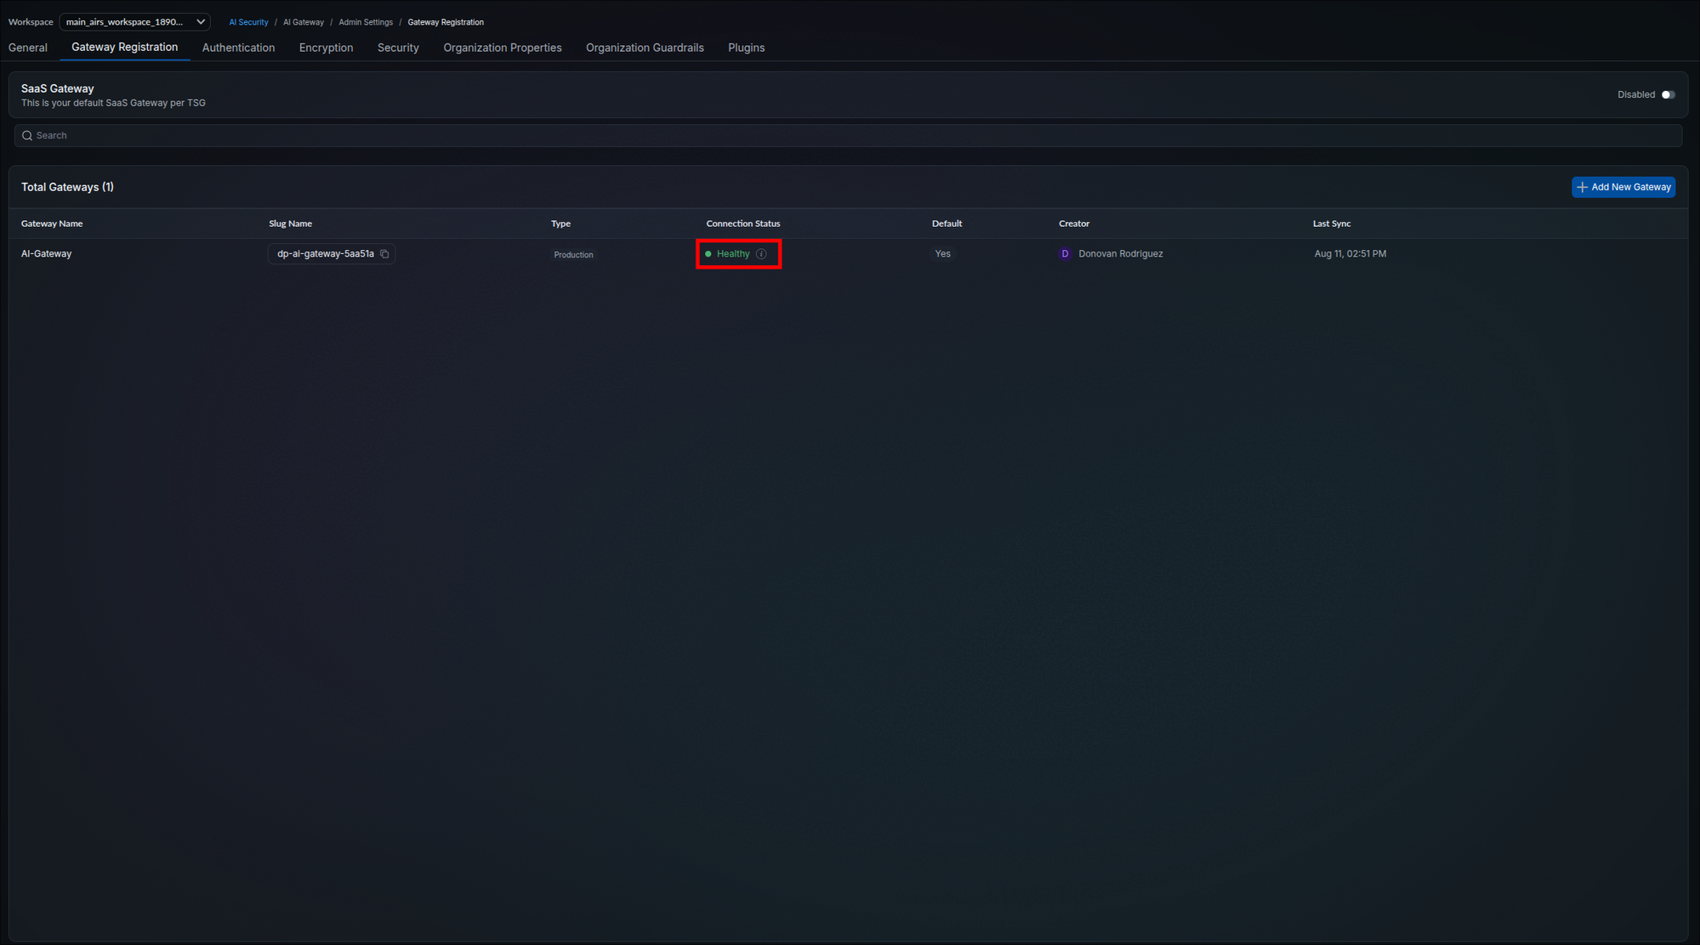Go to the Encryption tab
This screenshot has width=1700, height=945.
326,48
